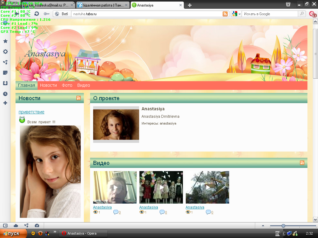Open Anastasiya link under third video
This screenshot has height=238, width=318.
[x=195, y=207]
